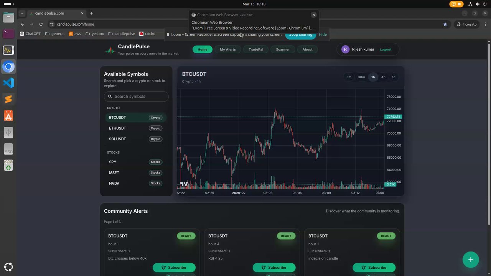The height and width of the screenshot is (276, 491).
Task: Open the SSD drive icon in the dock
Action: coord(8,149)
